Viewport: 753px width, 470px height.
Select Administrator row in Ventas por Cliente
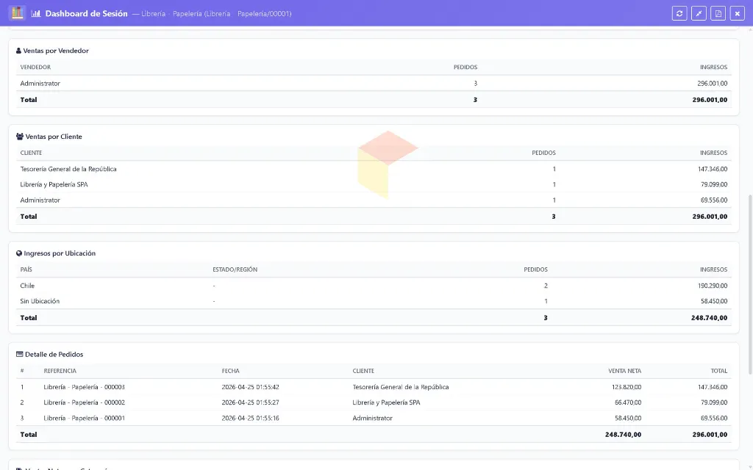(x=374, y=200)
